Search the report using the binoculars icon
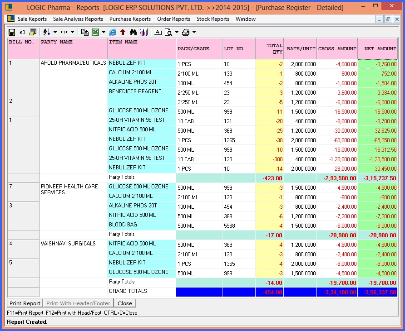This screenshot has height=331, width=405. (134, 32)
